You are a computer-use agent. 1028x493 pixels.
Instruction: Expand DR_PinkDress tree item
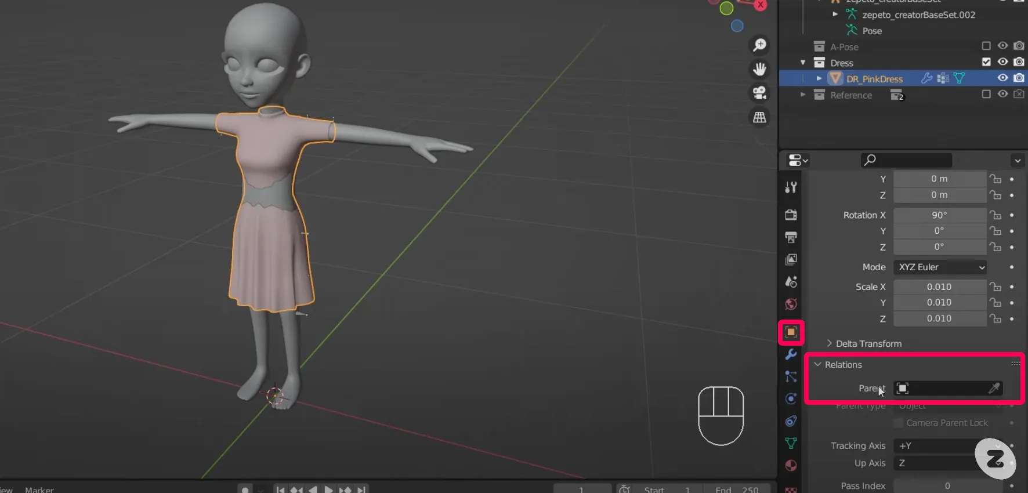(x=819, y=78)
